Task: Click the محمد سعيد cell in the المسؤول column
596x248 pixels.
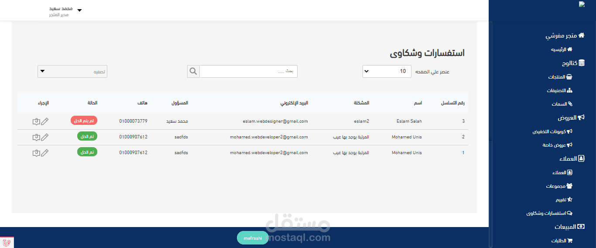Action: tap(177, 121)
